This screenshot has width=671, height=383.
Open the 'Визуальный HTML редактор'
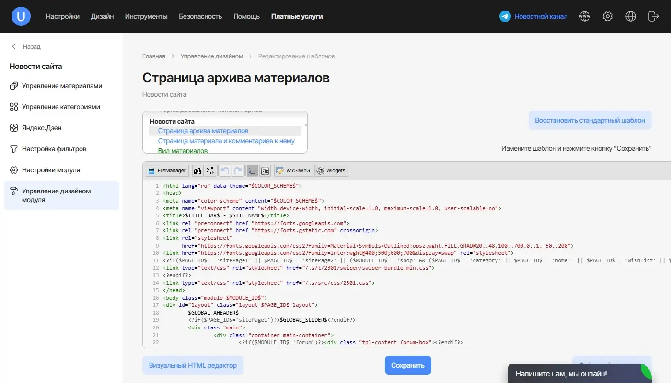click(193, 365)
